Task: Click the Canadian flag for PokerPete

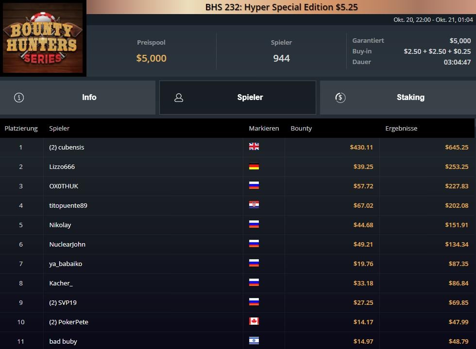Action: click(x=254, y=321)
